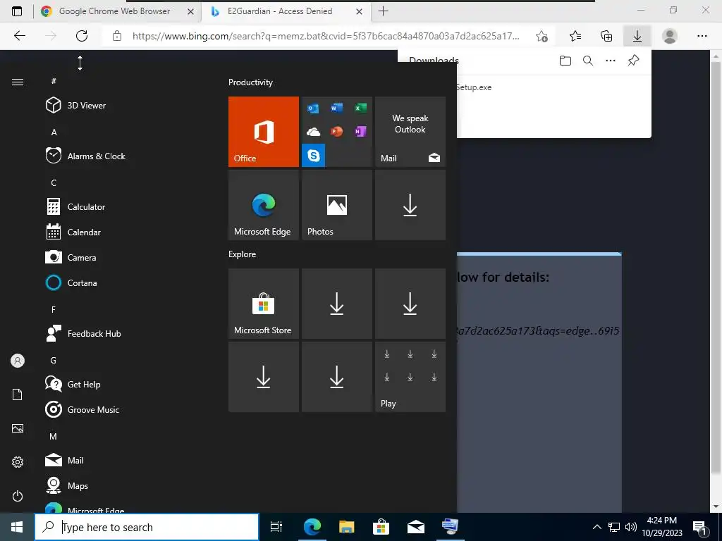This screenshot has width=722, height=541.
Task: Open downloads folder in Downloads panel
Action: [565, 61]
